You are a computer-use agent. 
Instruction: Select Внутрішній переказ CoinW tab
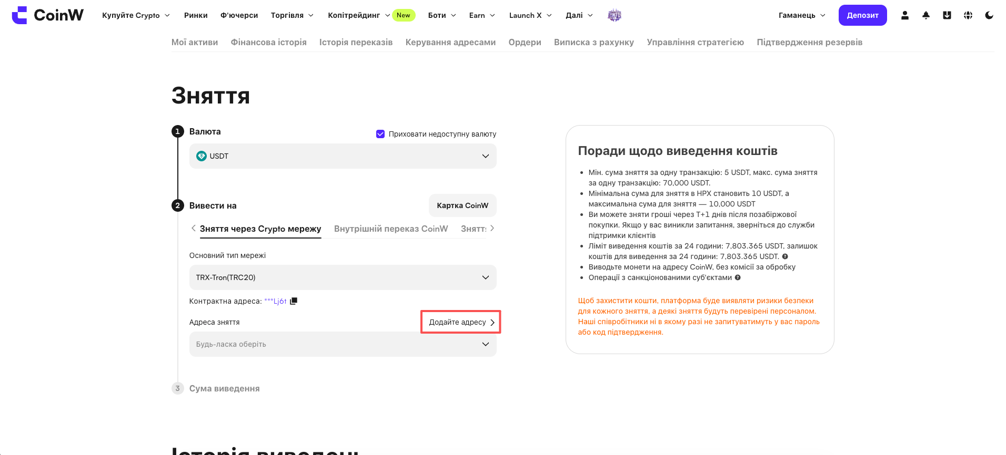(391, 229)
